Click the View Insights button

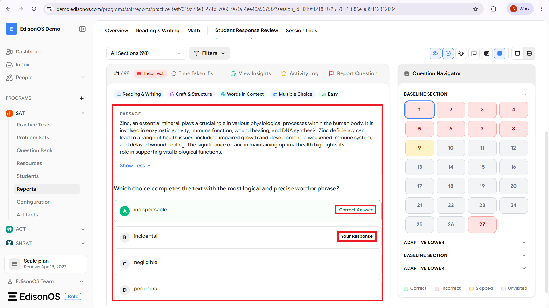click(251, 73)
